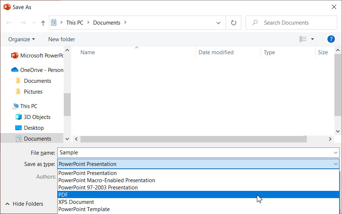Click the Desktop icon in sidebar
Viewport: 342px width, 214px height.
18,128
